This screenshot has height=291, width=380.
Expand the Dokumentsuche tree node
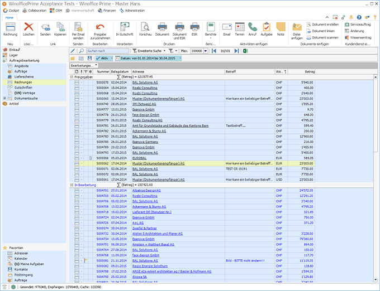(x=4, y=98)
